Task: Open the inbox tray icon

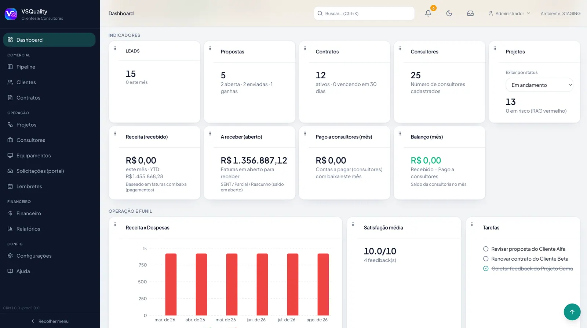Action: (x=470, y=14)
